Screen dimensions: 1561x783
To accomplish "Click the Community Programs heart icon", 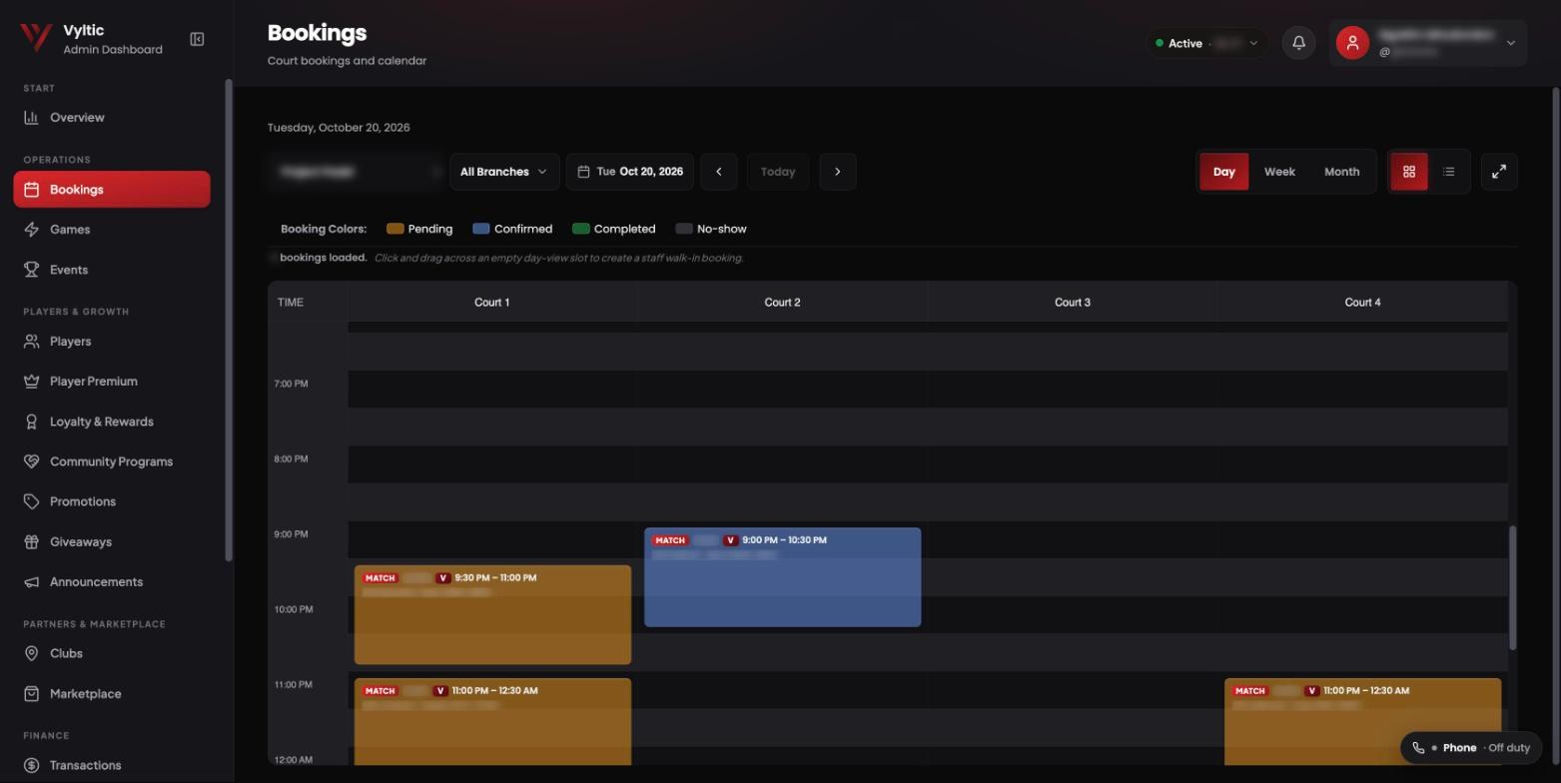I will coord(32,461).
